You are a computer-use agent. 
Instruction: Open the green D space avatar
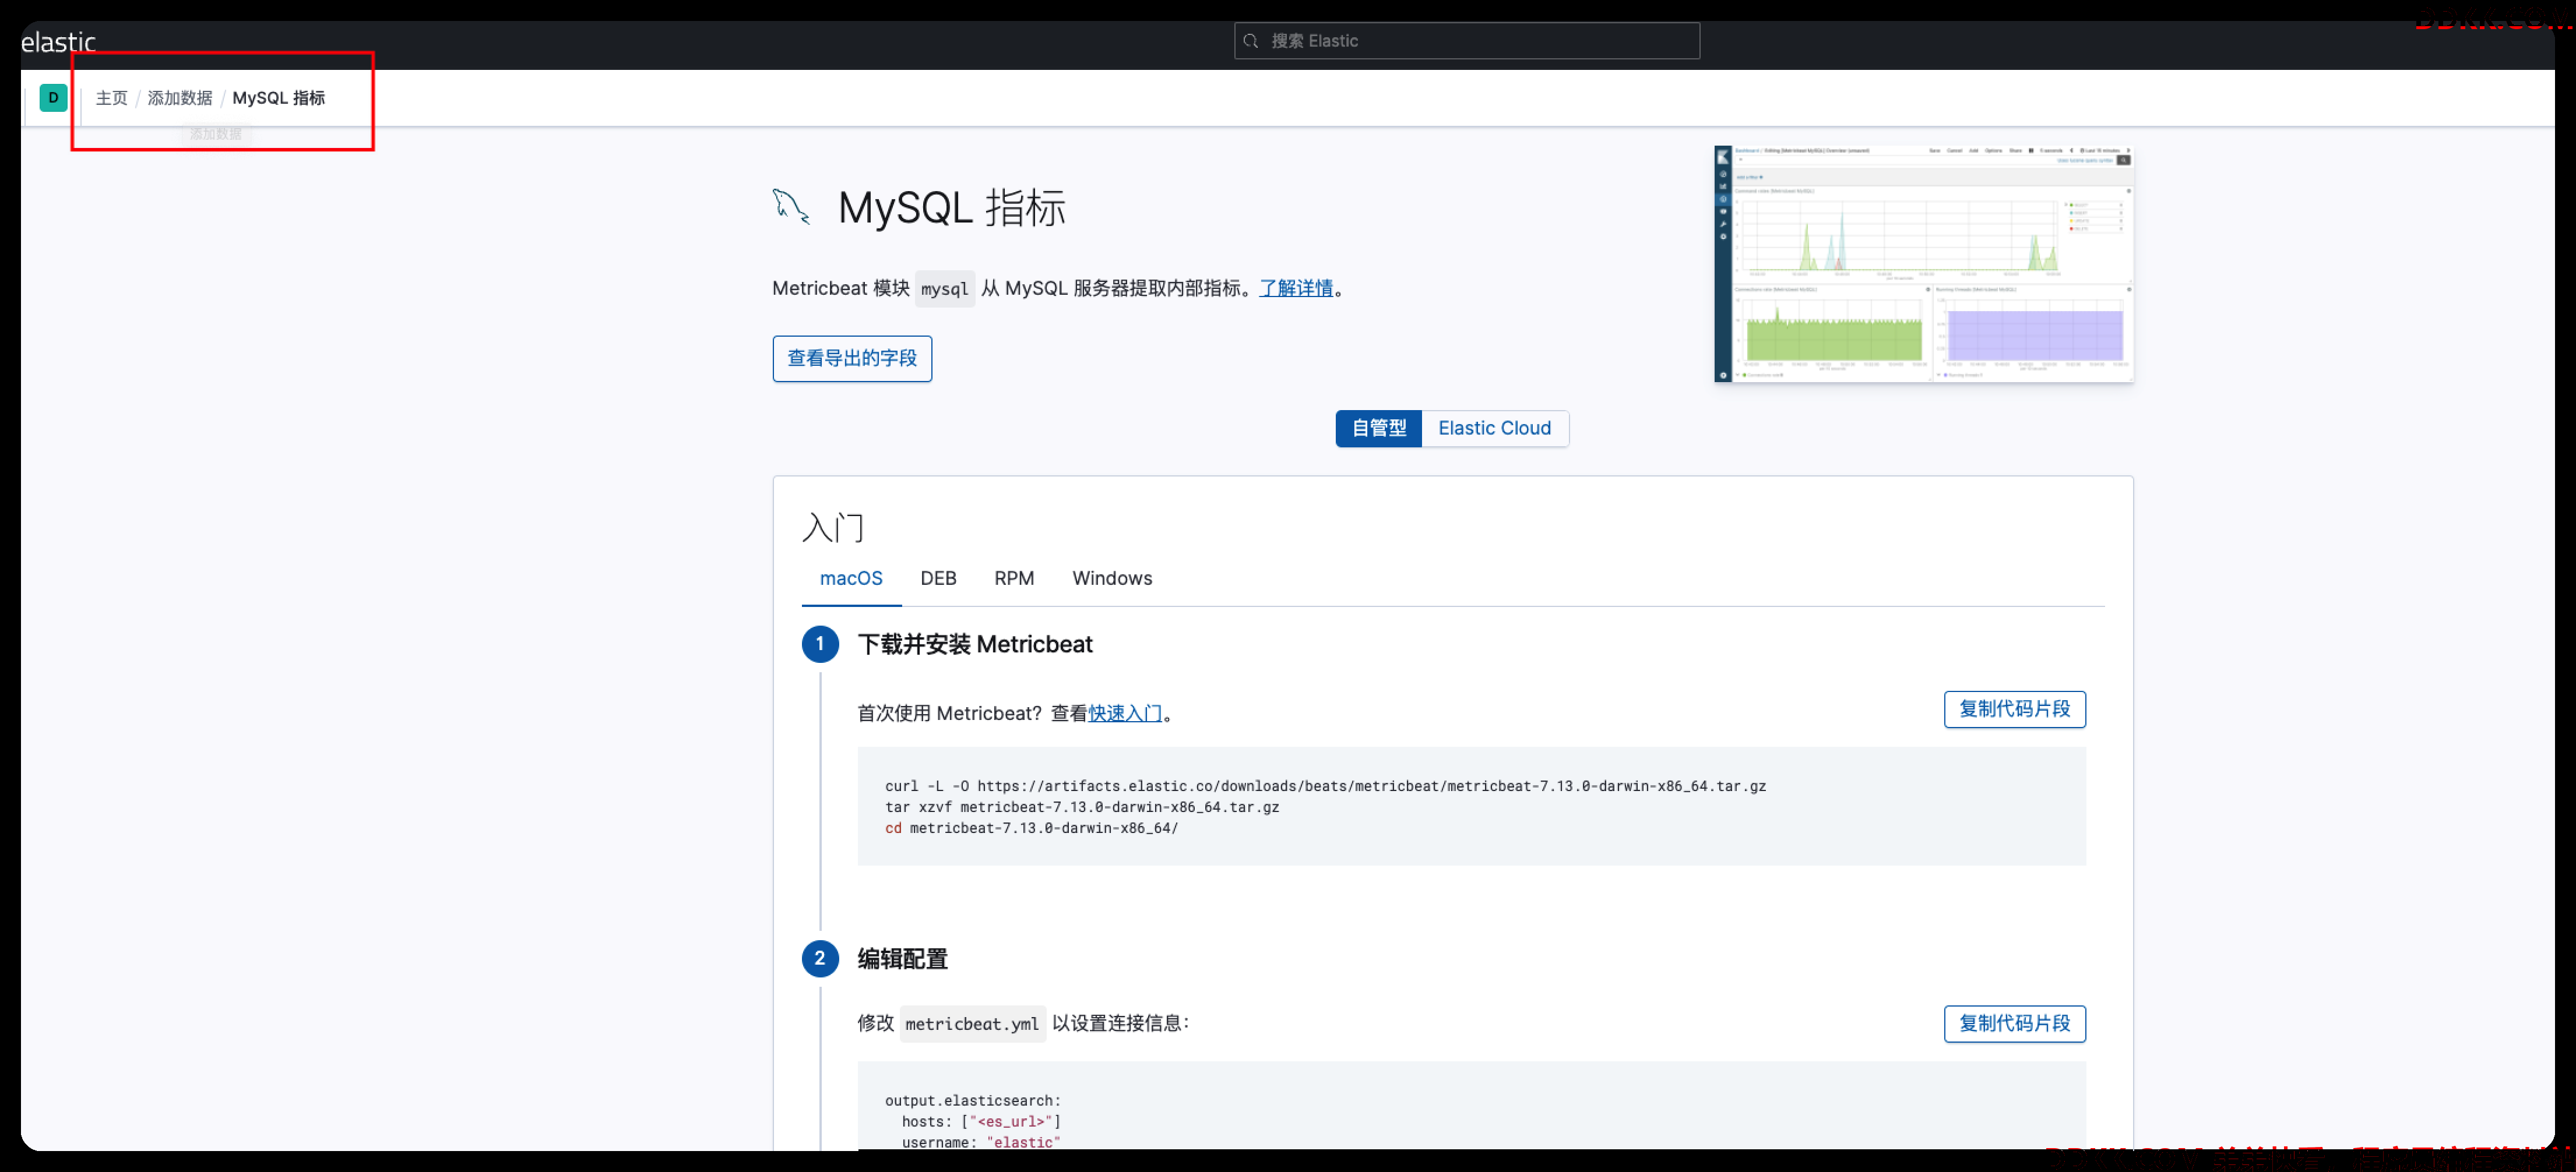point(53,98)
